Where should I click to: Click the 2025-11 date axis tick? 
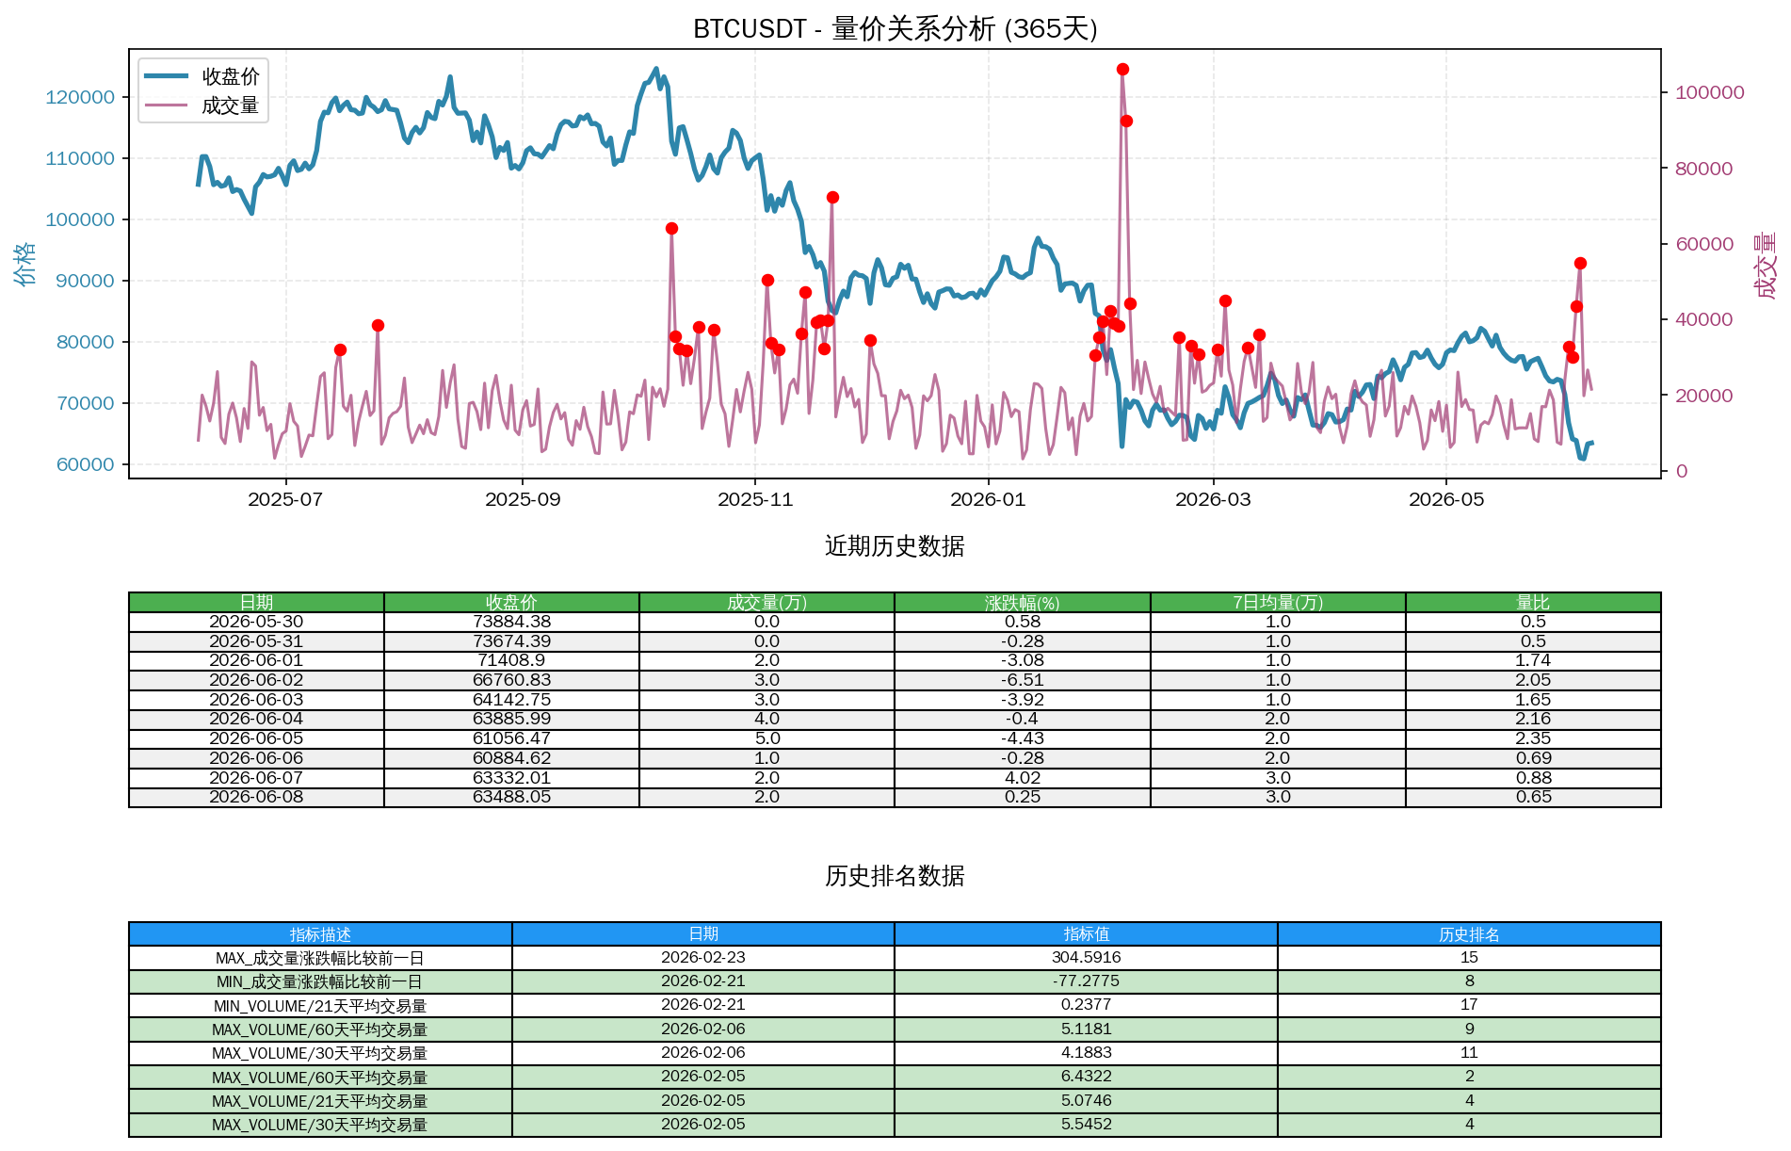coord(755,499)
